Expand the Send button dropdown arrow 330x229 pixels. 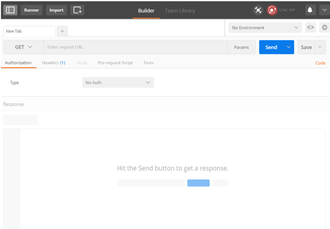(x=289, y=47)
